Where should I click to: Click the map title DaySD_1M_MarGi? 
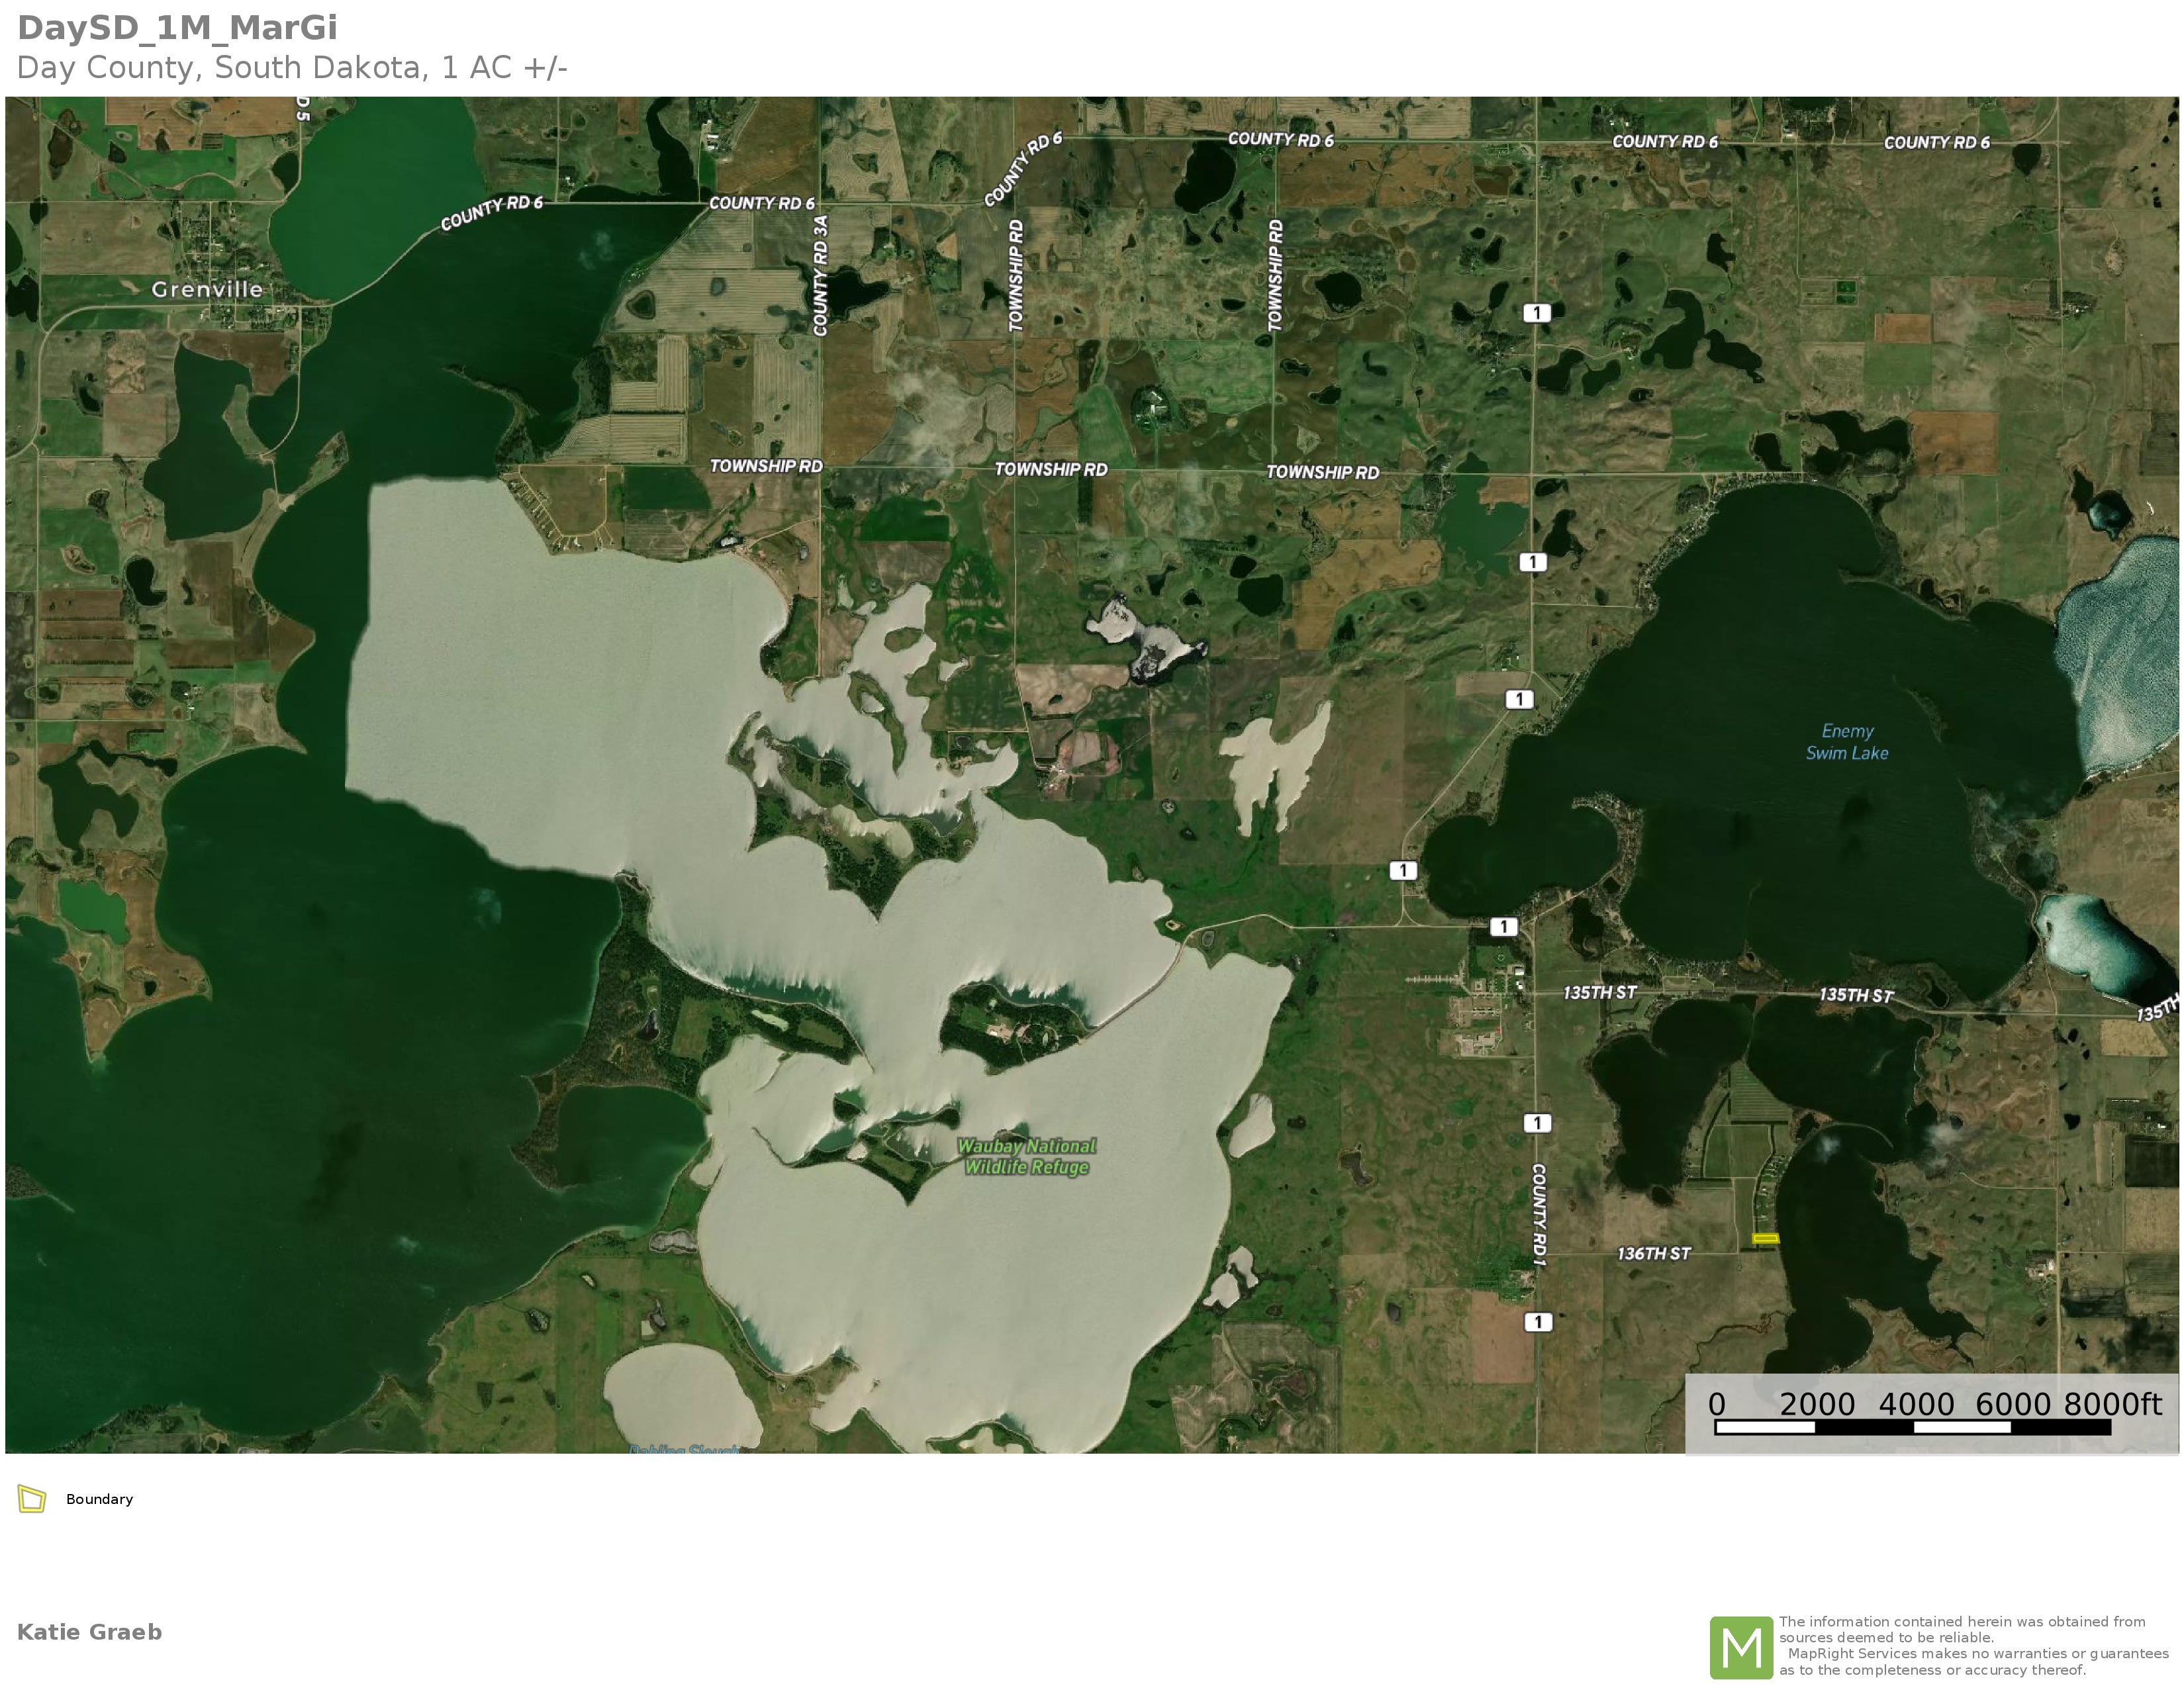coord(177,28)
